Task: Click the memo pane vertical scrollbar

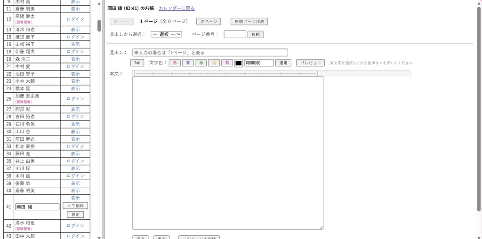Action: tap(479, 109)
